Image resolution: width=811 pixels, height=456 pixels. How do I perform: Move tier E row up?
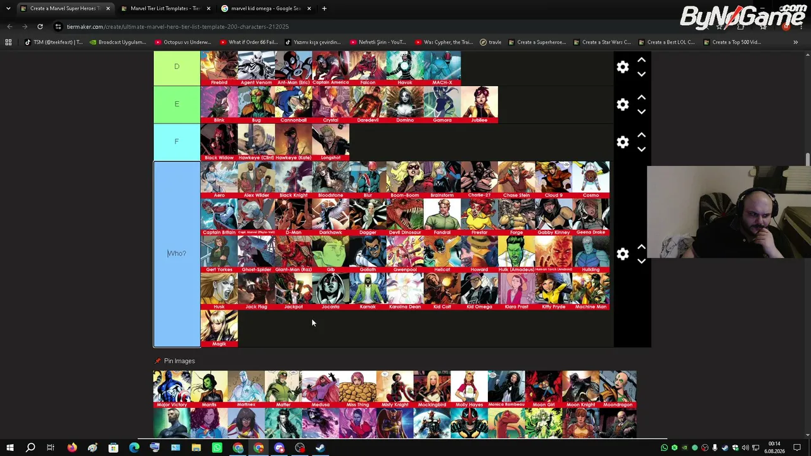641,98
